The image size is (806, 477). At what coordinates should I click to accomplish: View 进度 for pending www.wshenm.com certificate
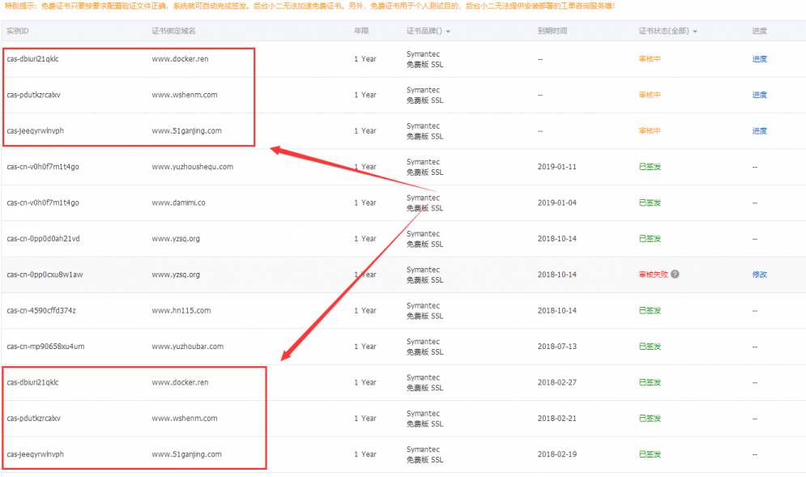[759, 95]
